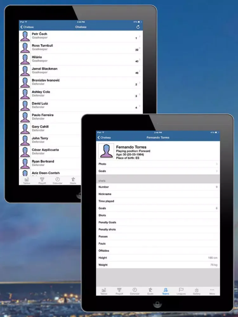Open Leagues flag tab
Viewport: 238px width, 317px height.
181,291
